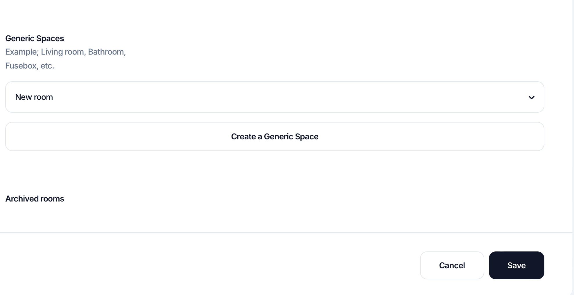Click the Archived rooms heading
This screenshot has width=574, height=295.
click(x=35, y=199)
